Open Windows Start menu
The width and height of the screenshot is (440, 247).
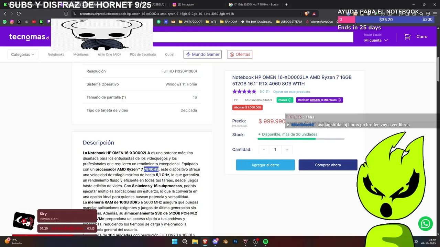point(175,242)
